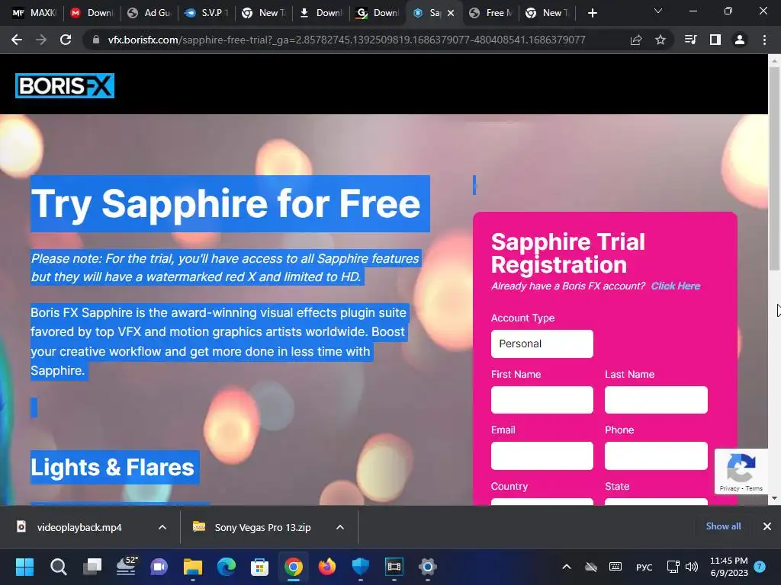Open the Chat app in taskbar
Image resolution: width=781 pixels, height=585 pixels.
tap(159, 567)
